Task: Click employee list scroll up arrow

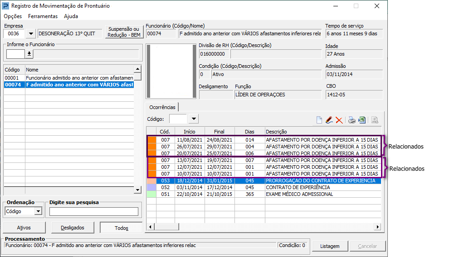Action: click(137, 69)
